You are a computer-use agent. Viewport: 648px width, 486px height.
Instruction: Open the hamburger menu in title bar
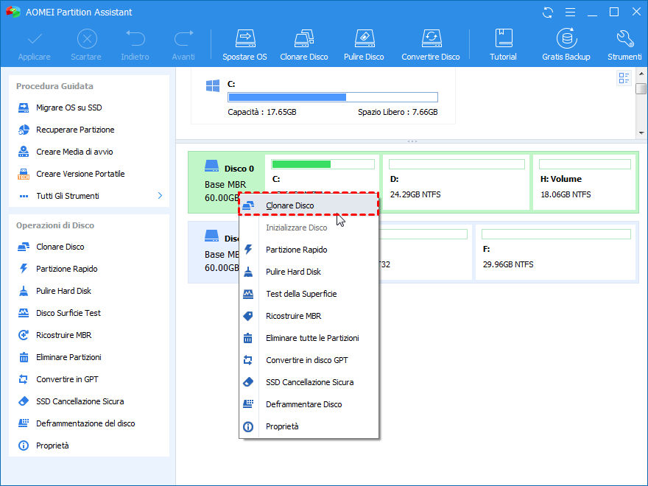[568, 13]
